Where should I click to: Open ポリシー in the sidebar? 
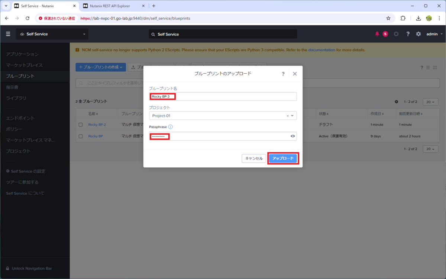(14, 129)
